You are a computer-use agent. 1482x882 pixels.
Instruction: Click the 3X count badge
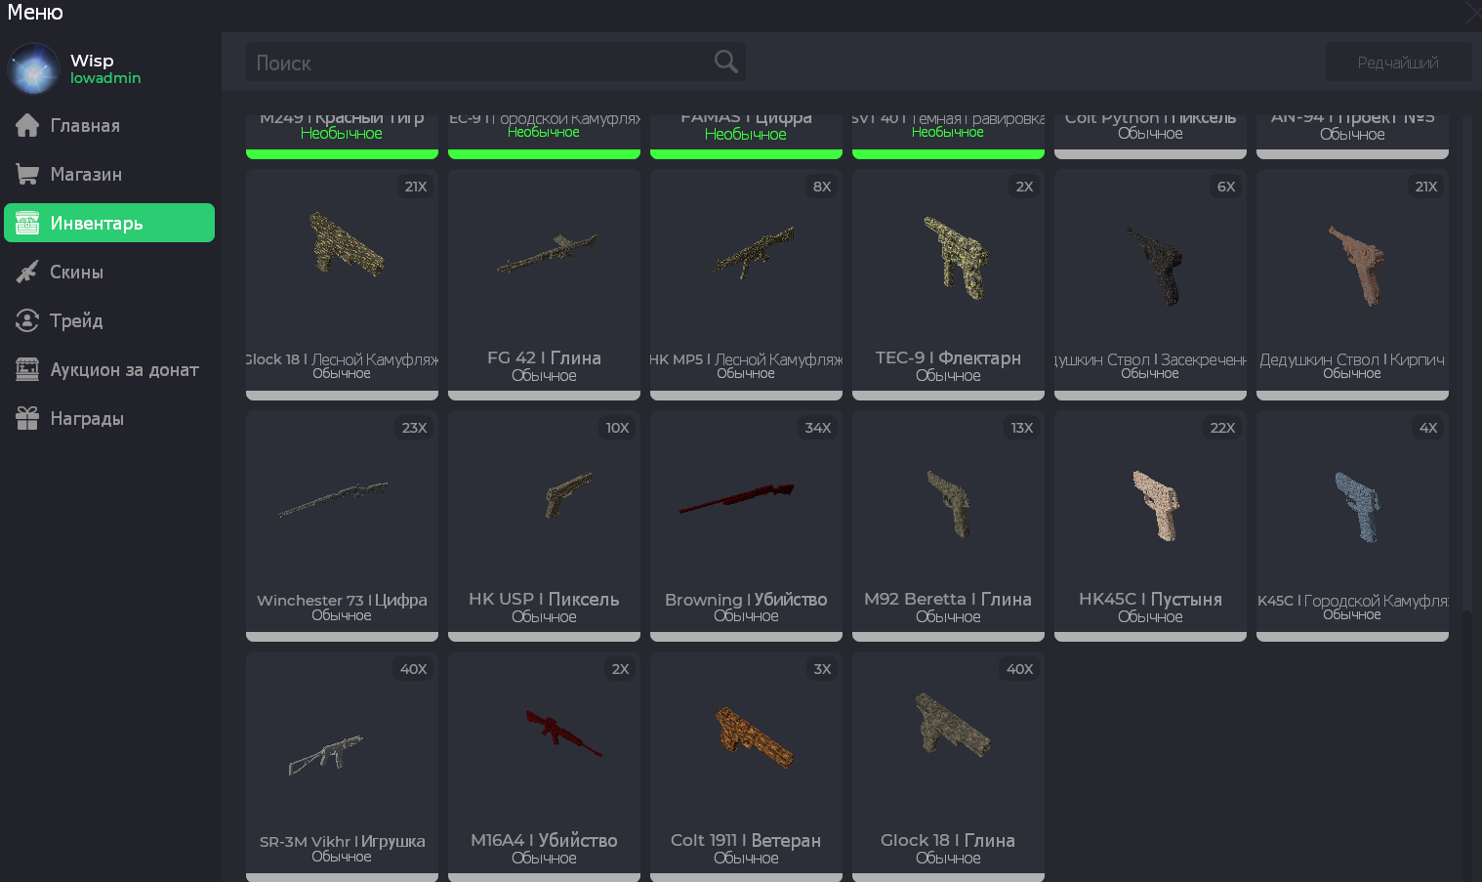(x=822, y=669)
